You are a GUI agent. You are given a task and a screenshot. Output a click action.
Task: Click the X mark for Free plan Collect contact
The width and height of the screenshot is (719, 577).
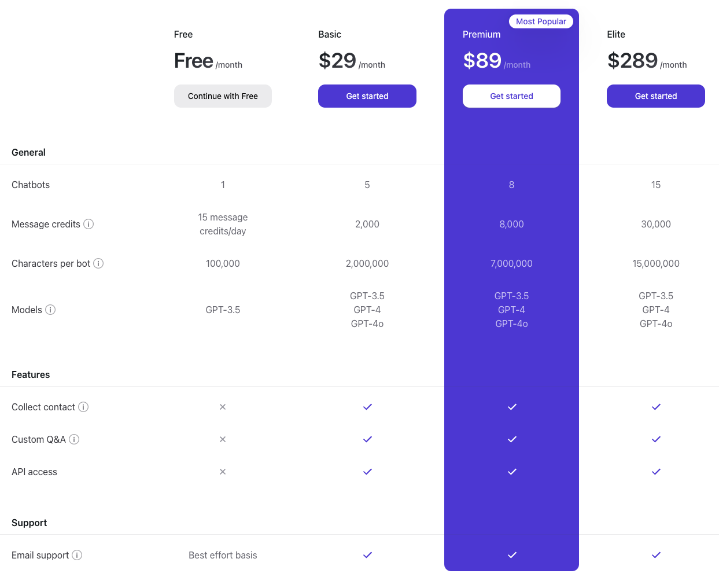tap(223, 407)
